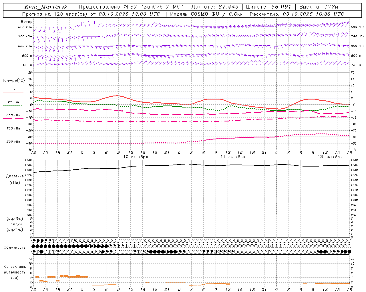Select the Осадки precipitation label
366x292 pixels.
[15, 224]
